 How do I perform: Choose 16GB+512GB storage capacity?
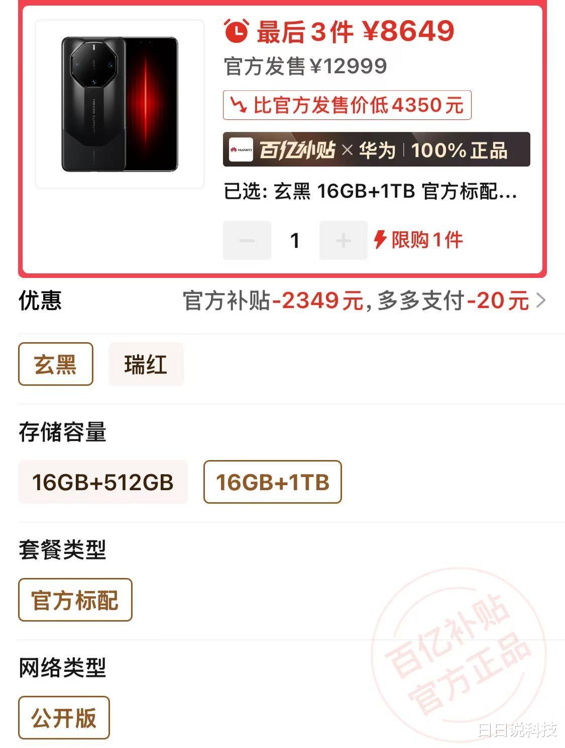(103, 482)
